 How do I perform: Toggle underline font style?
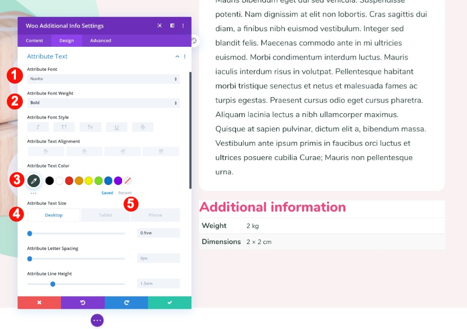117,127
